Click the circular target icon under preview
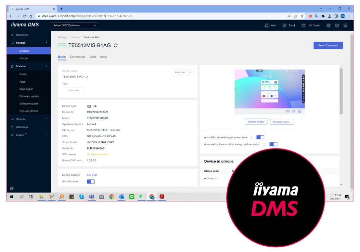This screenshot has width=360, height=252. (300, 111)
